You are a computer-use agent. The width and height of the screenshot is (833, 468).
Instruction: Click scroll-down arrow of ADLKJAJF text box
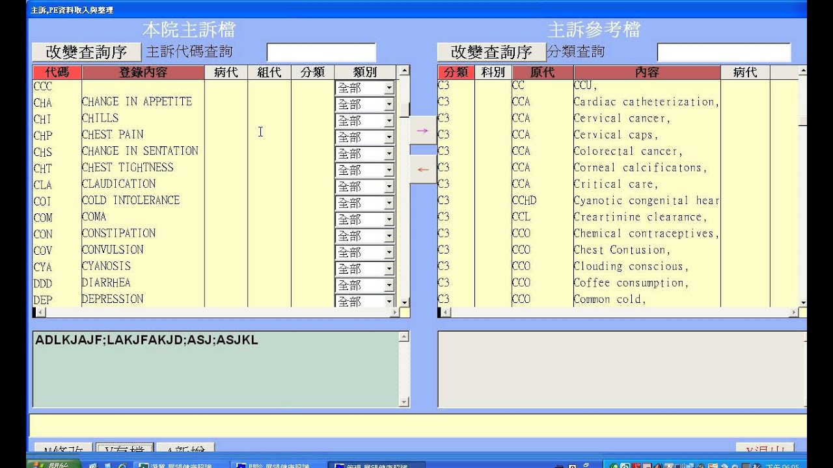click(x=404, y=402)
